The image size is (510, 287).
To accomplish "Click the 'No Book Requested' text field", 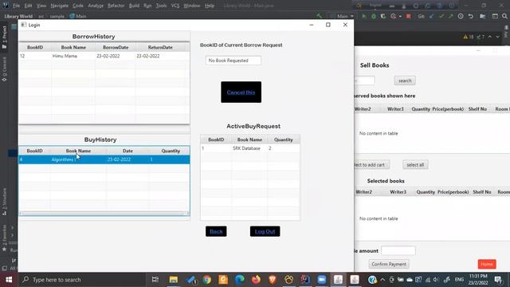I will (x=233, y=61).
